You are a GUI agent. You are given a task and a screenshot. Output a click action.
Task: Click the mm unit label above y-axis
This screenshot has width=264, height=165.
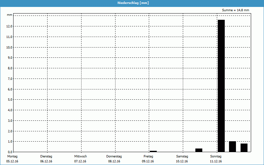[x=10, y=15]
